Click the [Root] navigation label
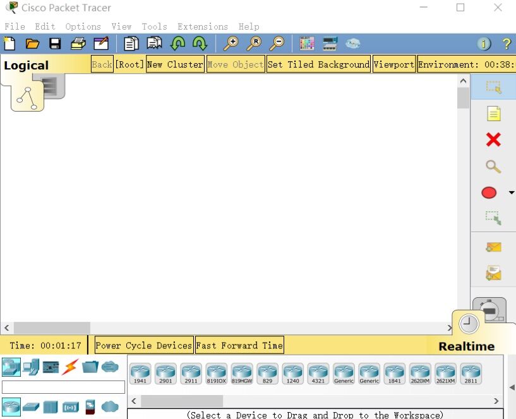The width and height of the screenshot is (516, 419). coord(129,64)
